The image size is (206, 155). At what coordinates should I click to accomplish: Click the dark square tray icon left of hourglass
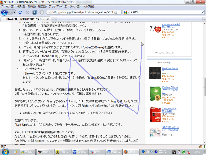tap(174, 152)
